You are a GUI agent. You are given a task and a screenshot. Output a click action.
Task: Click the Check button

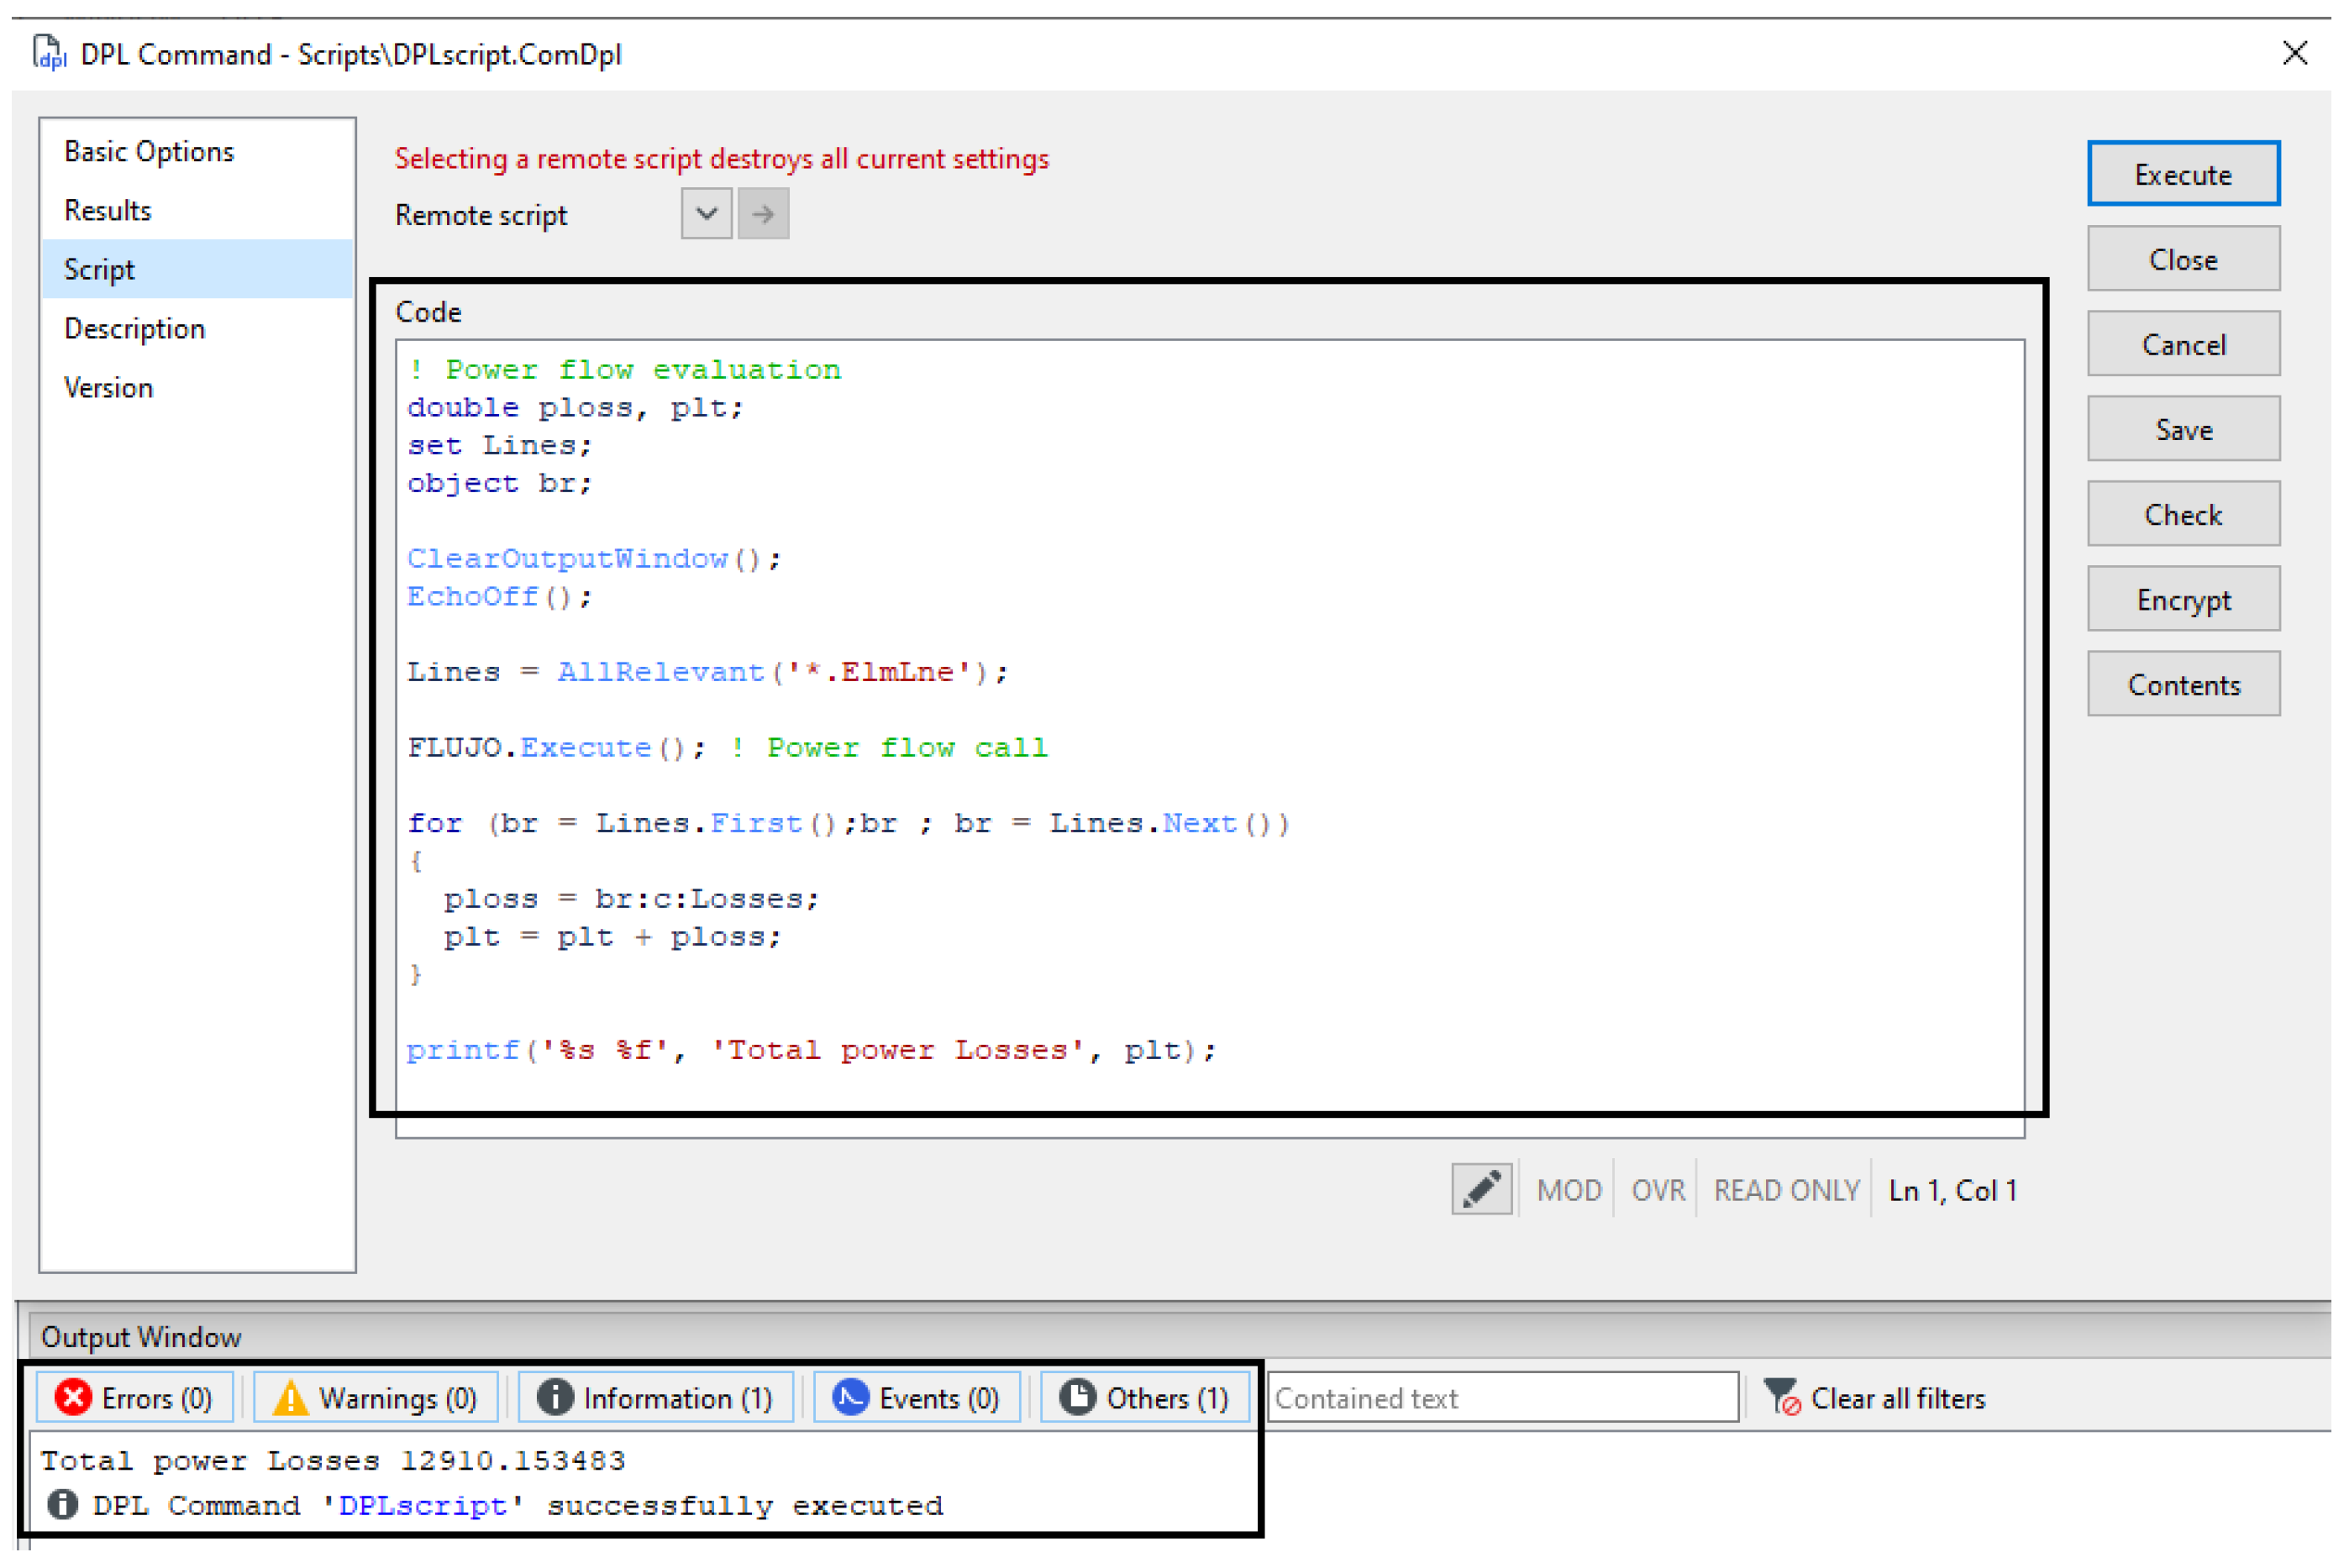2183,515
